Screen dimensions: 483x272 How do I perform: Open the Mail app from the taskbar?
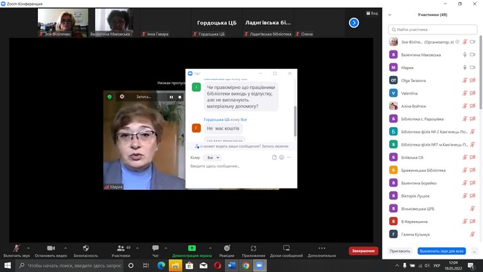[204, 266]
